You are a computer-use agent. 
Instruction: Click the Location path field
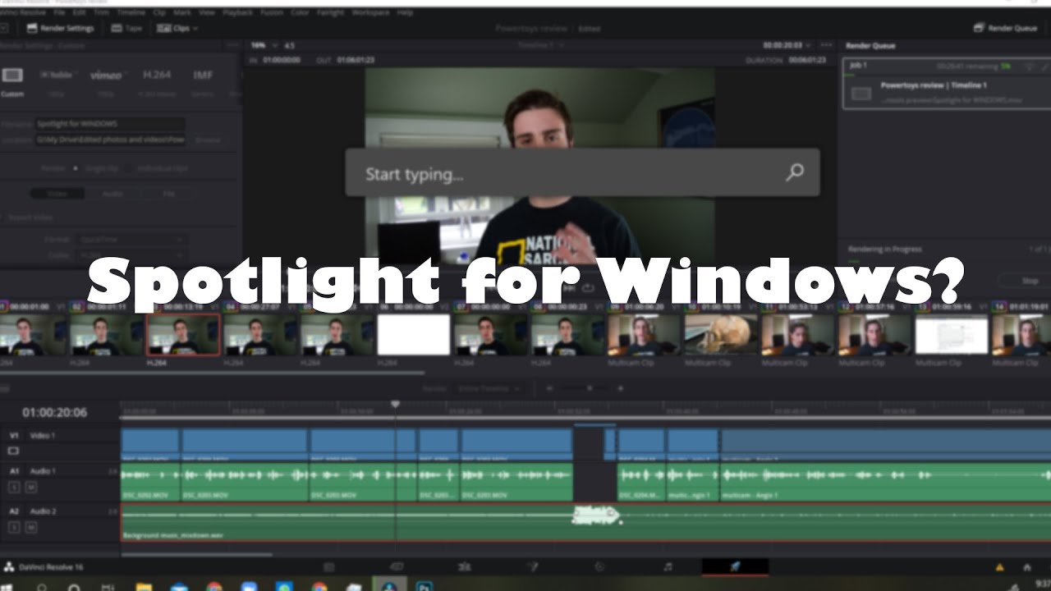click(110, 140)
